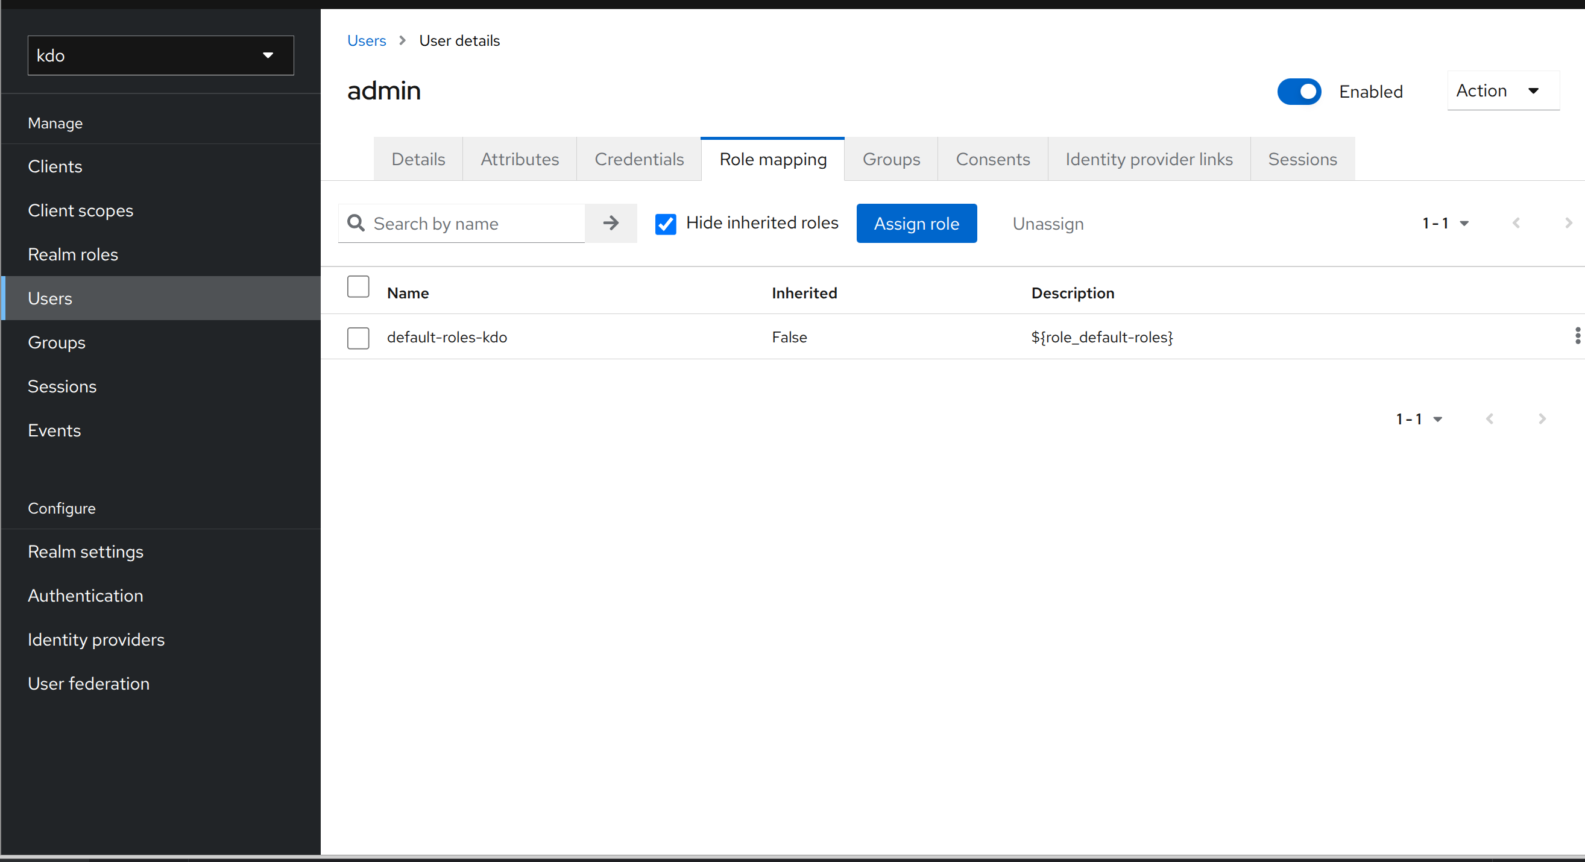Go to next page in bottom pagination
Viewport: 1585px width, 862px height.
1542,419
